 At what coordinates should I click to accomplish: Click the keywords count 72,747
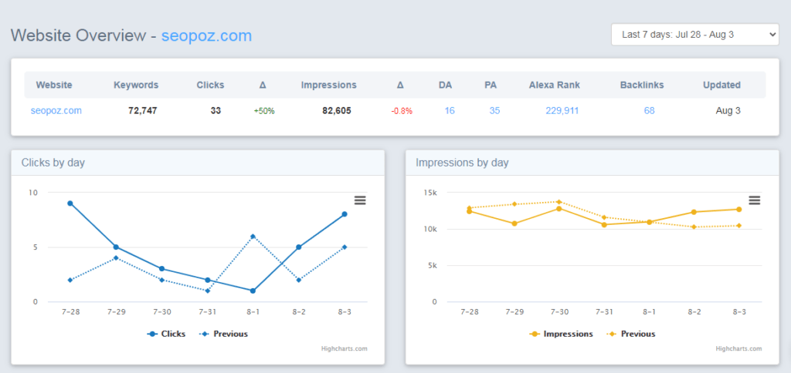click(143, 111)
